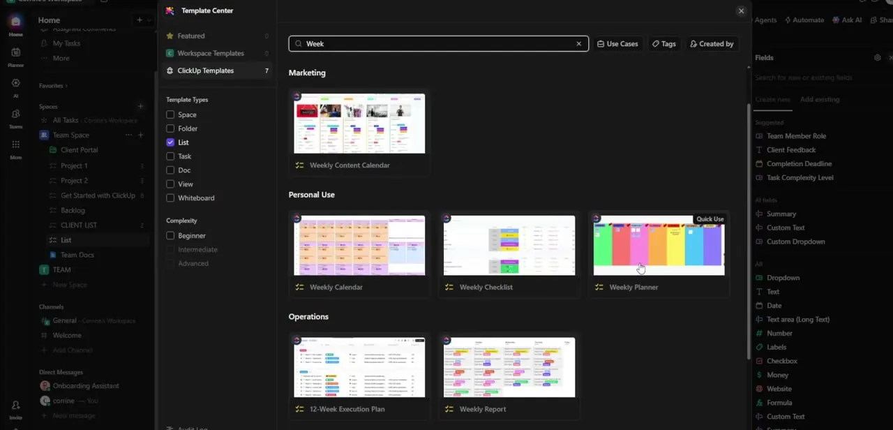Click Money field type icon

760,375
